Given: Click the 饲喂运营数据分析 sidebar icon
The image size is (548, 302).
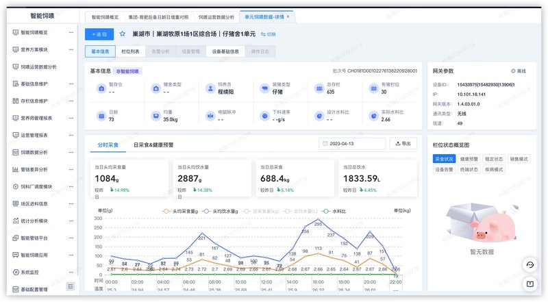Looking at the screenshot, I should coord(15,66).
